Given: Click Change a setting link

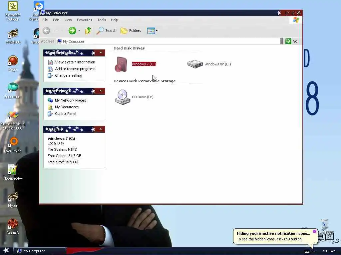Looking at the screenshot, I should (69, 75).
